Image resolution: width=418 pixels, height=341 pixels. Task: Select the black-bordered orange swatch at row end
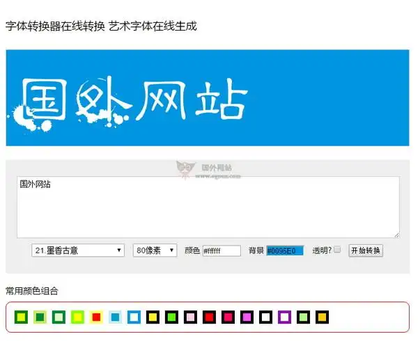point(321,317)
